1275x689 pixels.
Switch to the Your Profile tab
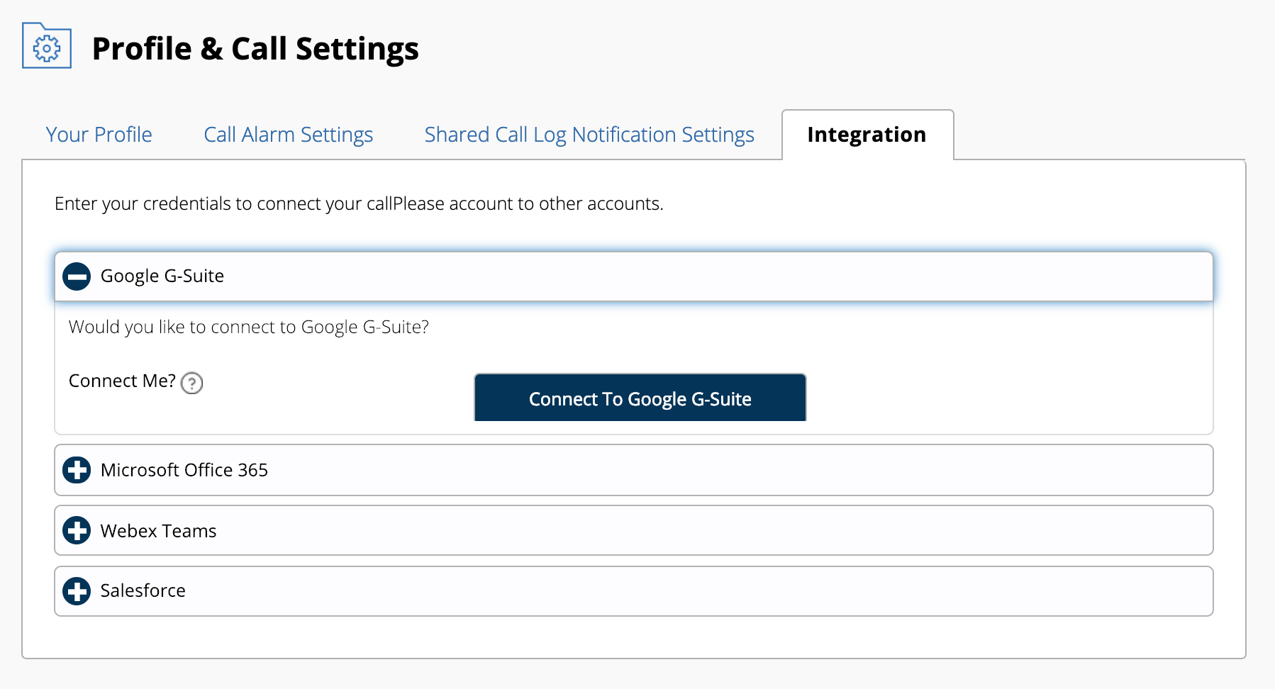(99, 135)
